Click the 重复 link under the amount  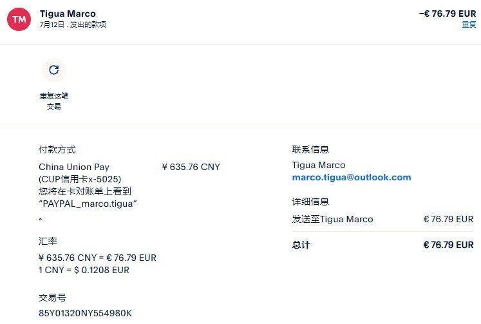(x=469, y=24)
